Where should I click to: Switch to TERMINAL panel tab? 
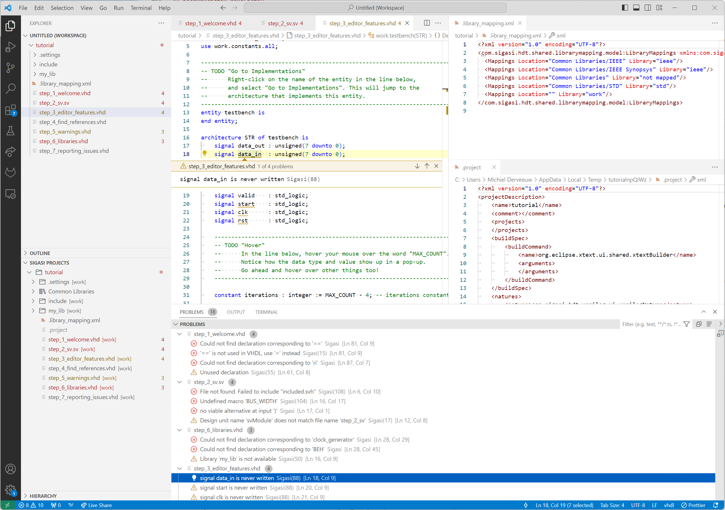(x=266, y=312)
